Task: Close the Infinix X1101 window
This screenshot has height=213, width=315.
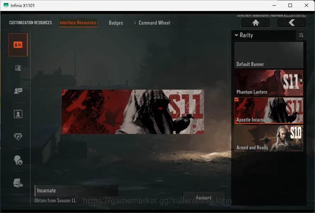Action: pyautogui.click(x=306, y=5)
